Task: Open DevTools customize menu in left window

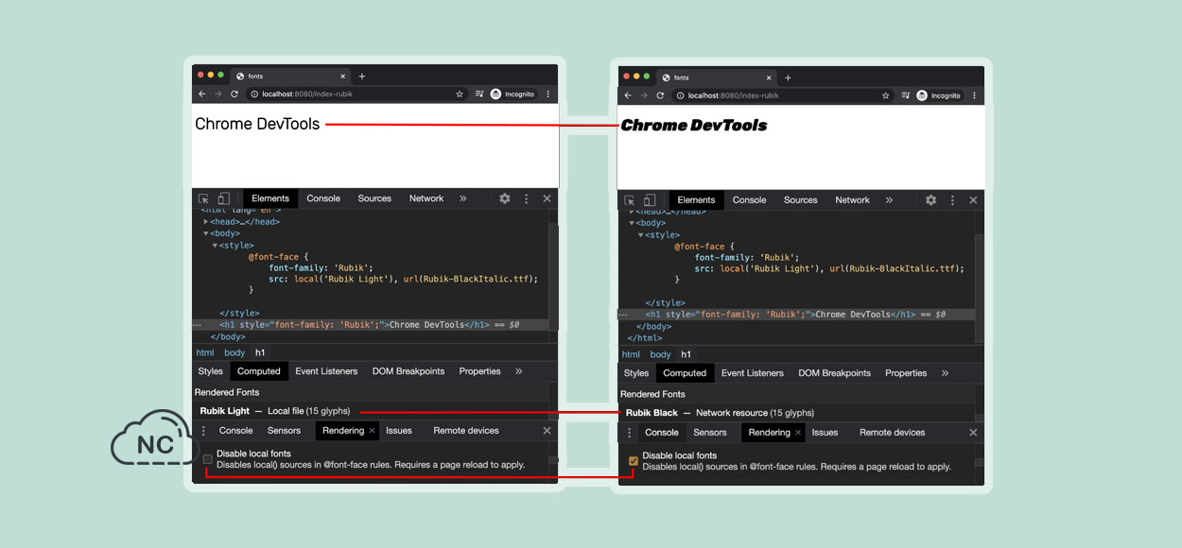Action: point(527,198)
